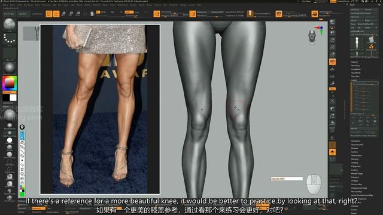Expand the Morph Target subpalette
The height and width of the screenshot is (215, 383).
[357, 174]
